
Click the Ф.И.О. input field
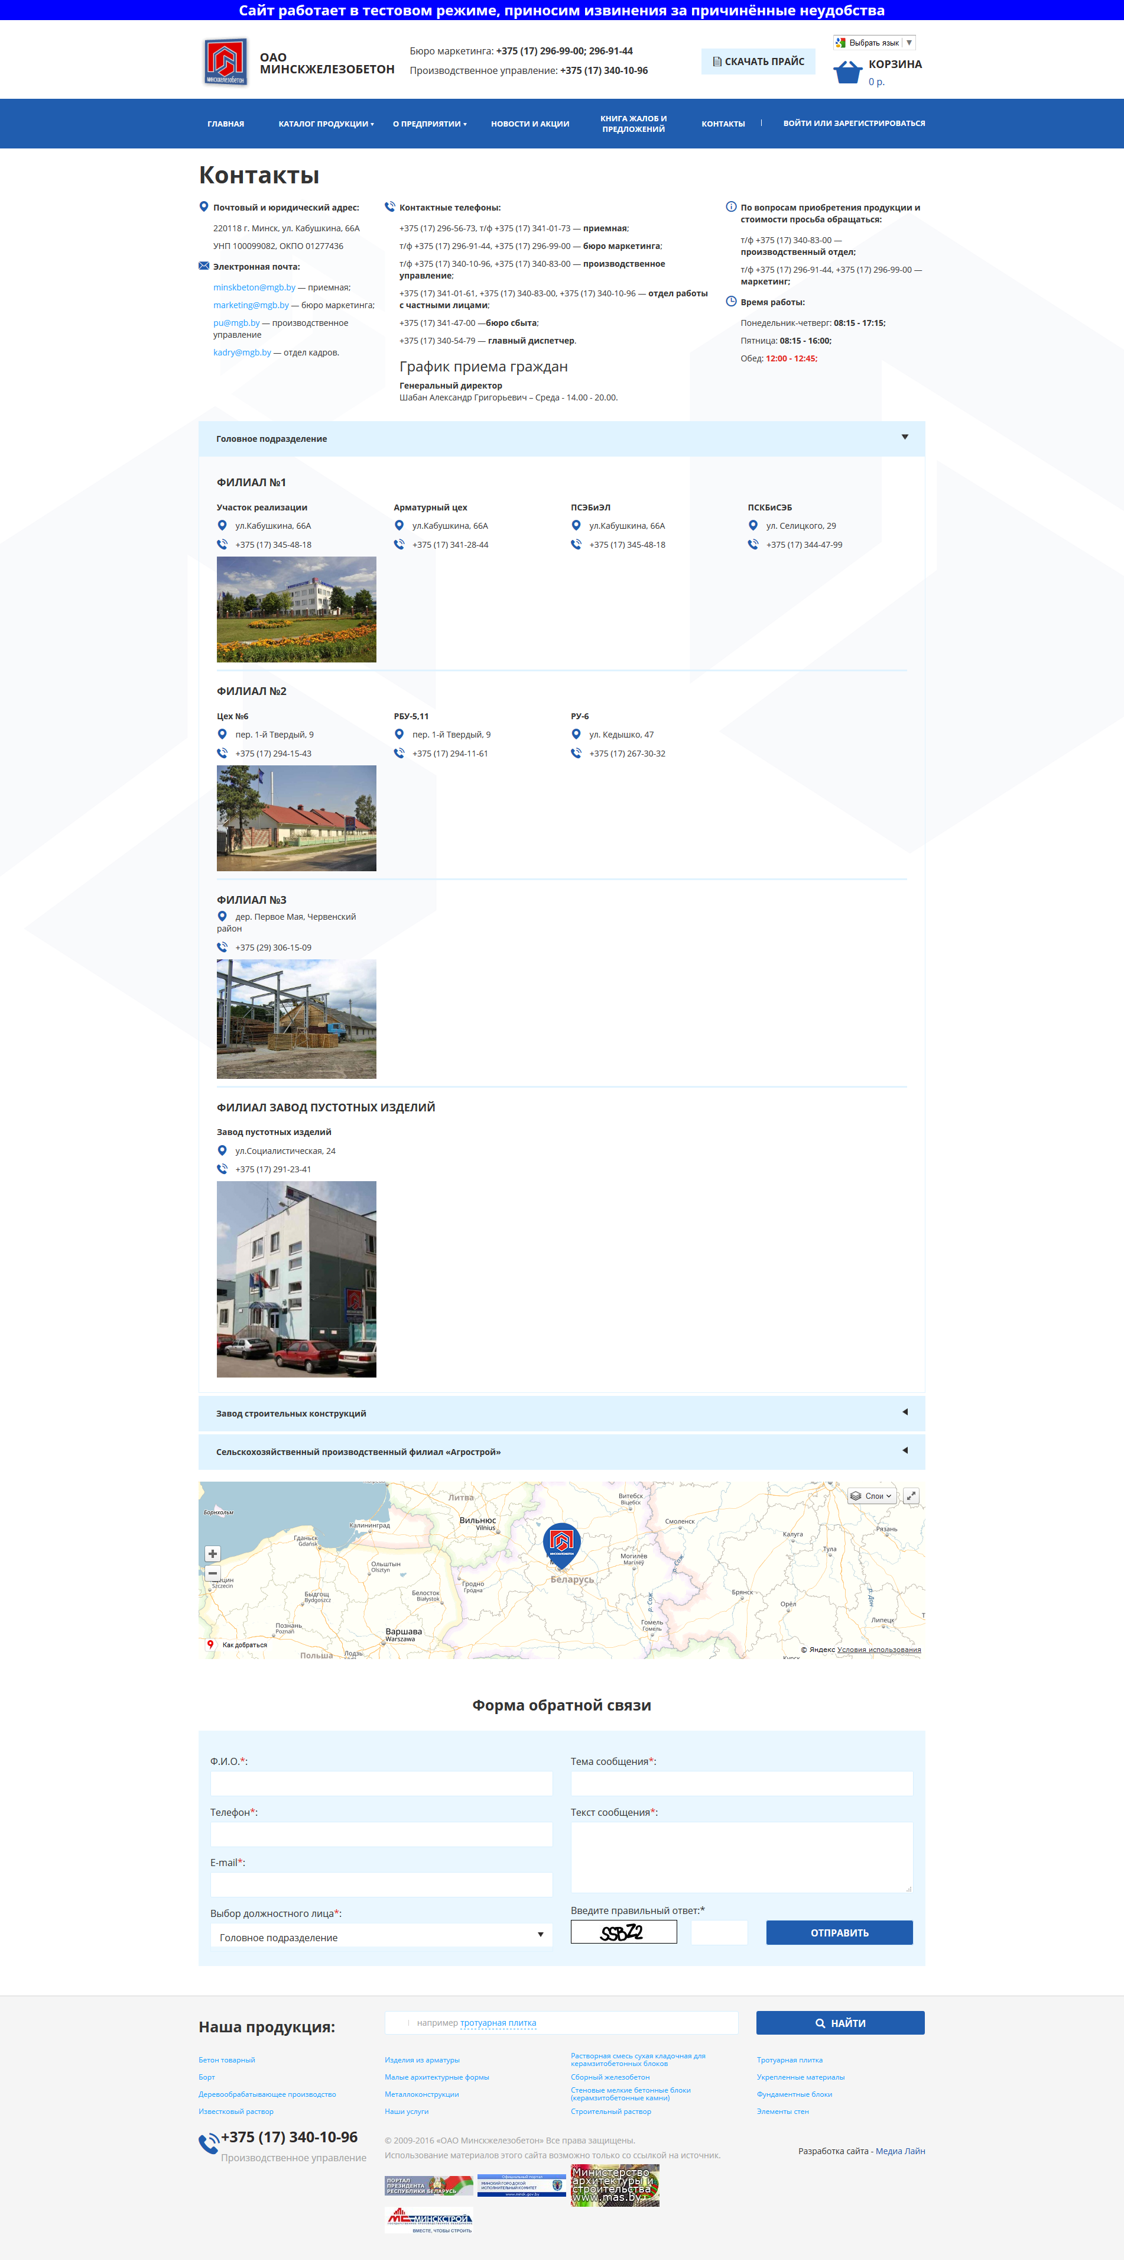coord(381,1783)
